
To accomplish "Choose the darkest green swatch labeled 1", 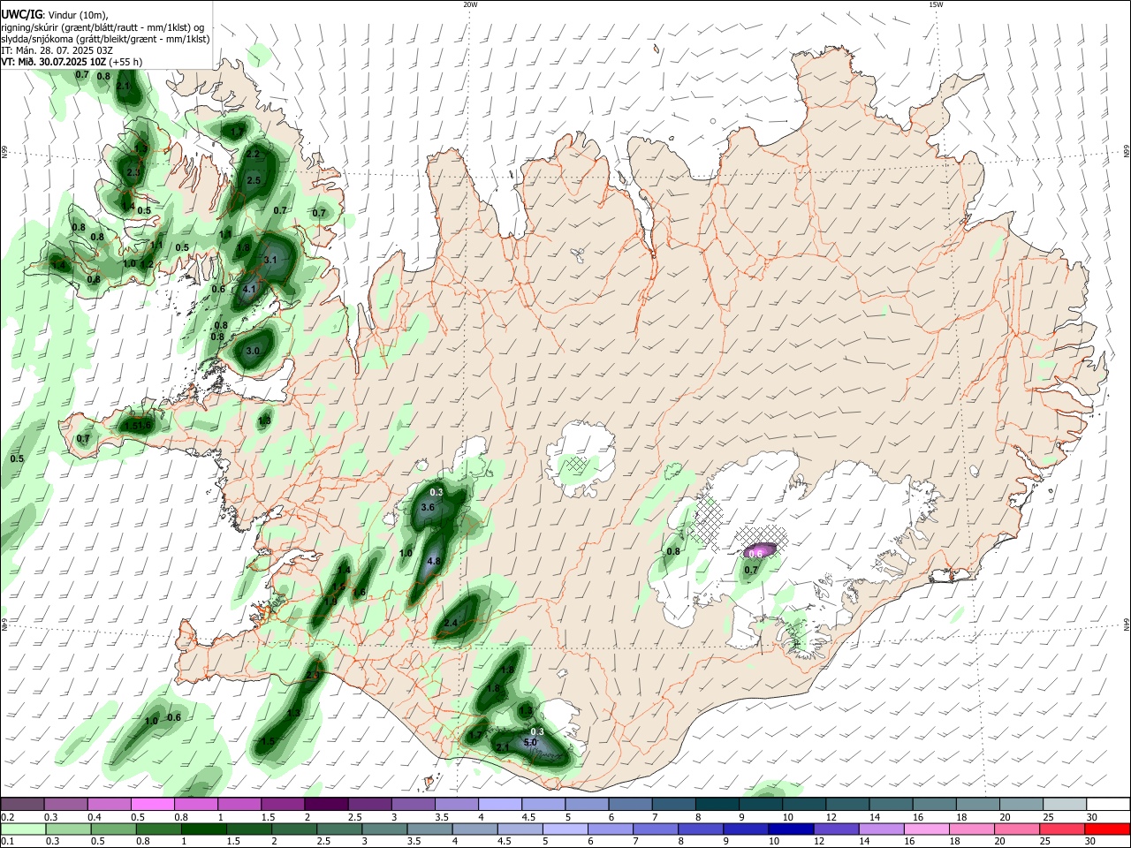I will 203,829.
